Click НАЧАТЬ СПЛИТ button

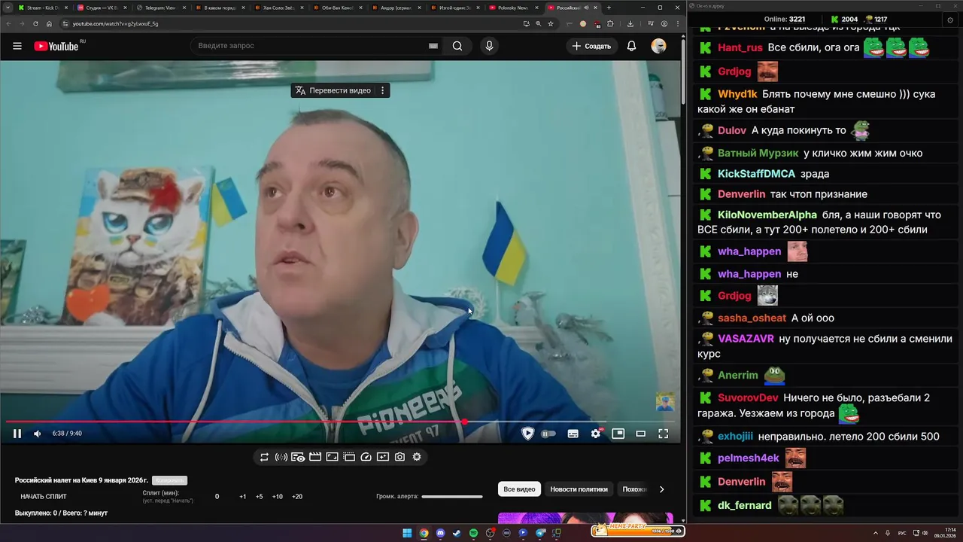pos(44,497)
